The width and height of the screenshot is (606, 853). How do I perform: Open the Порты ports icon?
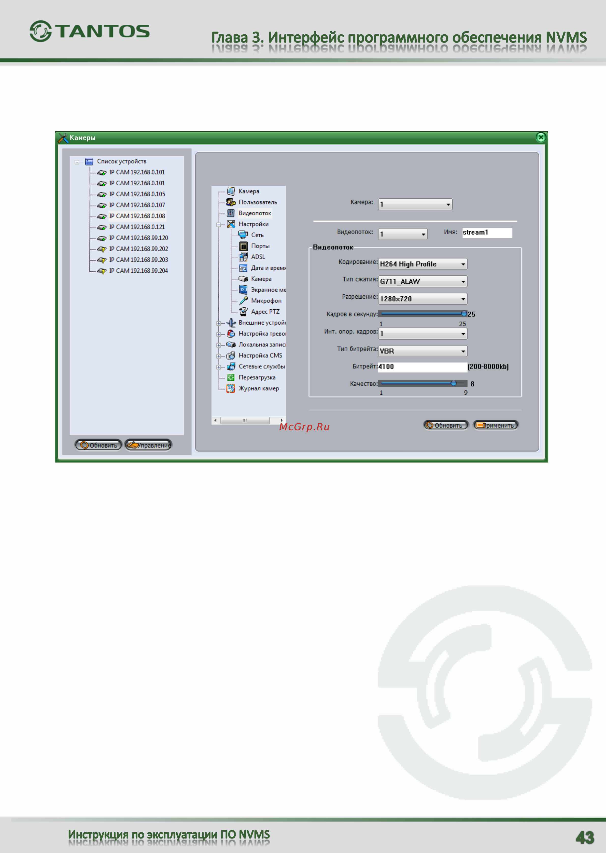[x=243, y=246]
